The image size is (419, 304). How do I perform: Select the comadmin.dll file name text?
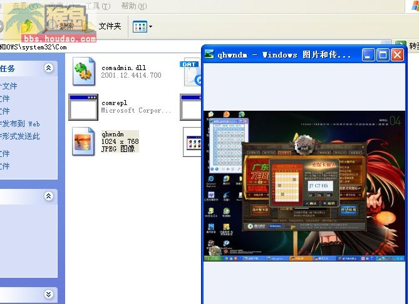[124, 68]
